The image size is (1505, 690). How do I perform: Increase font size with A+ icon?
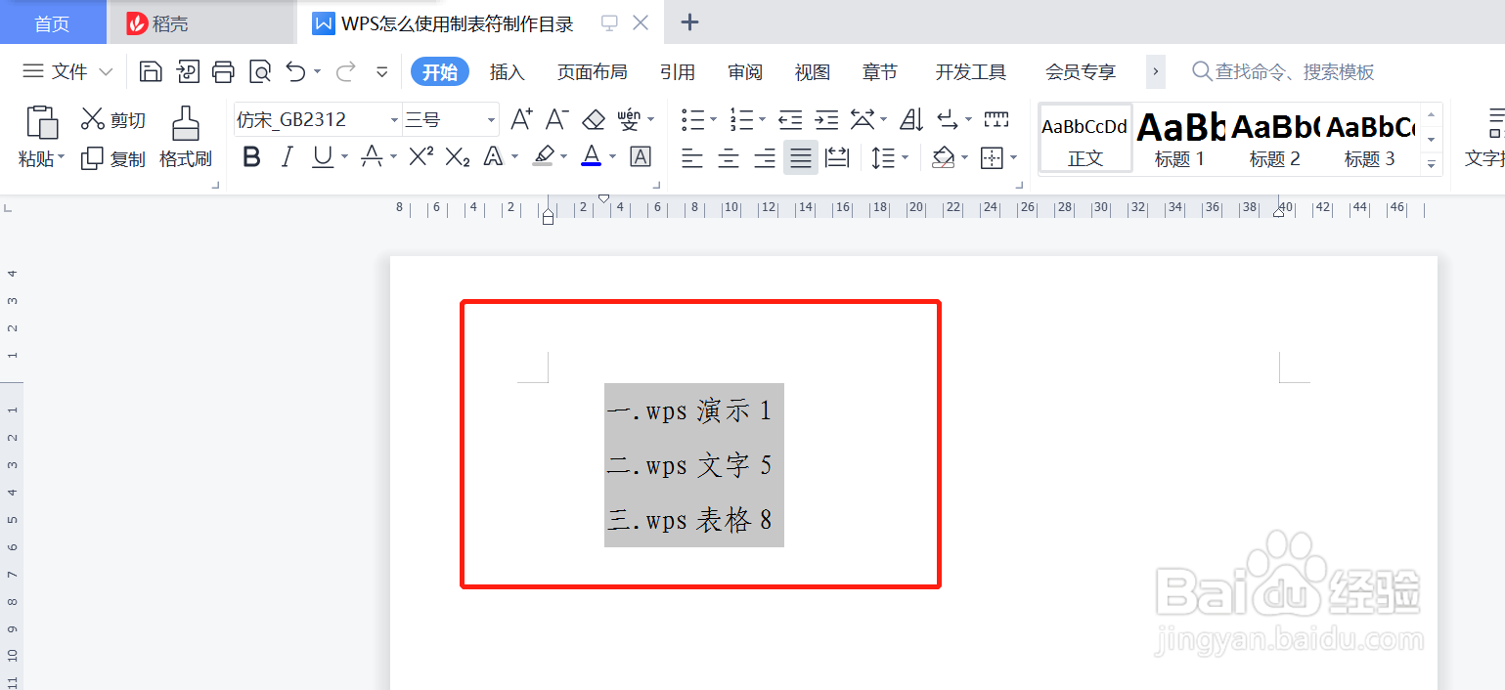tap(521, 120)
